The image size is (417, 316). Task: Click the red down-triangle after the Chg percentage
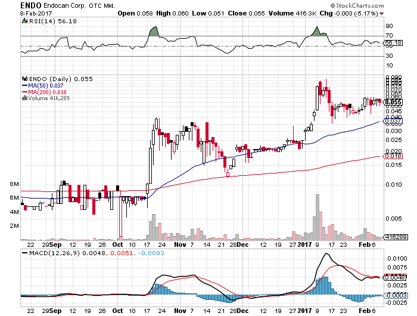click(382, 14)
